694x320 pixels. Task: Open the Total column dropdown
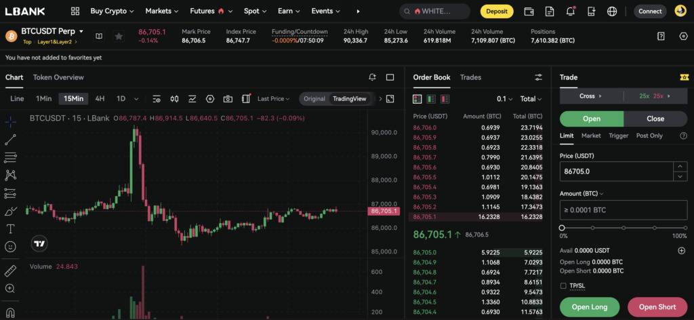coord(531,99)
